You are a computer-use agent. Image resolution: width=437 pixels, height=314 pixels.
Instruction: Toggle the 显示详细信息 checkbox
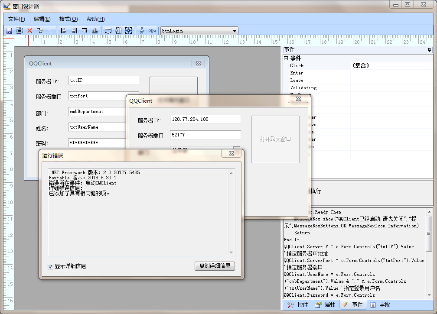pyautogui.click(x=50, y=266)
